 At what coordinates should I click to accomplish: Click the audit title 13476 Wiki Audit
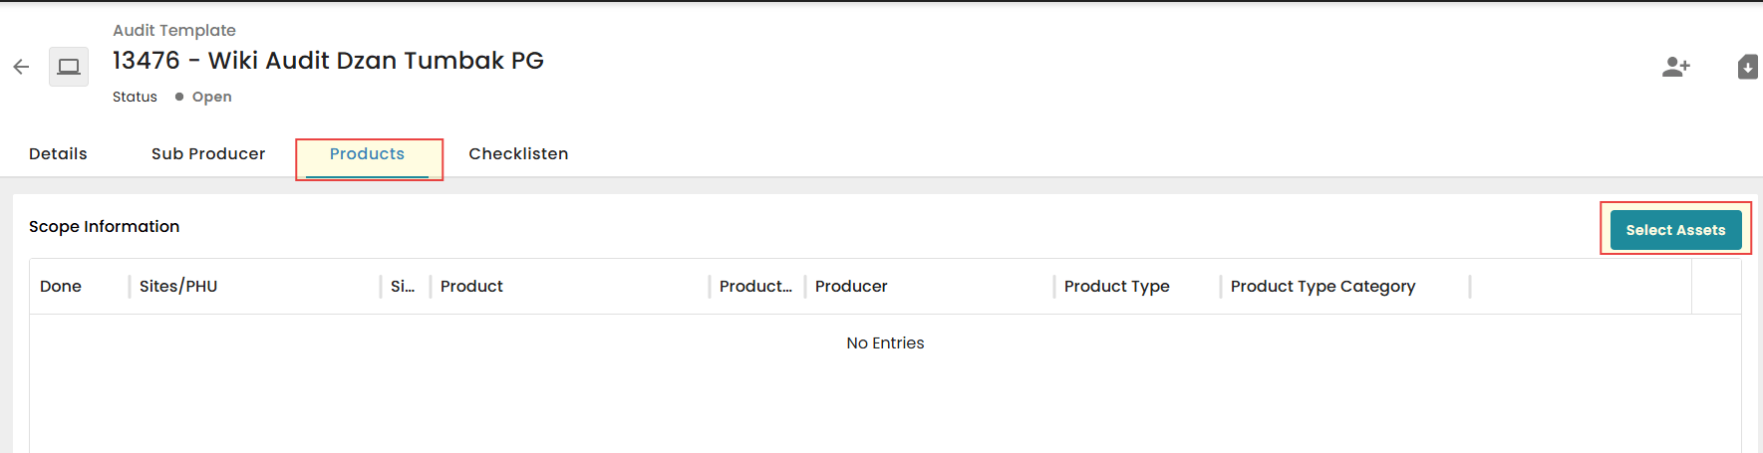pos(328,61)
